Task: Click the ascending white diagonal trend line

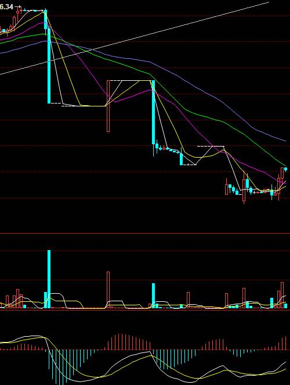Action: point(135,38)
